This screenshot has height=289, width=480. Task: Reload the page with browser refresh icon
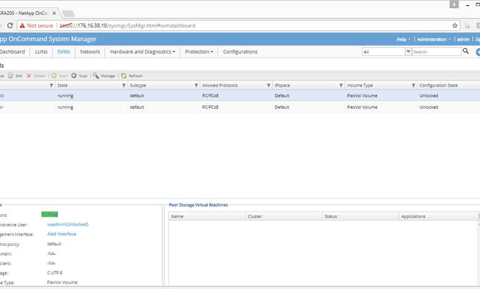pos(10,25)
